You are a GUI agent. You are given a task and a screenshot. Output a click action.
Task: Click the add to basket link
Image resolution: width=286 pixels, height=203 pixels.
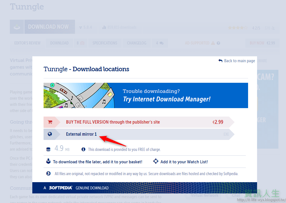point(97,162)
